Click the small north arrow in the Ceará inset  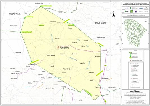146,20
